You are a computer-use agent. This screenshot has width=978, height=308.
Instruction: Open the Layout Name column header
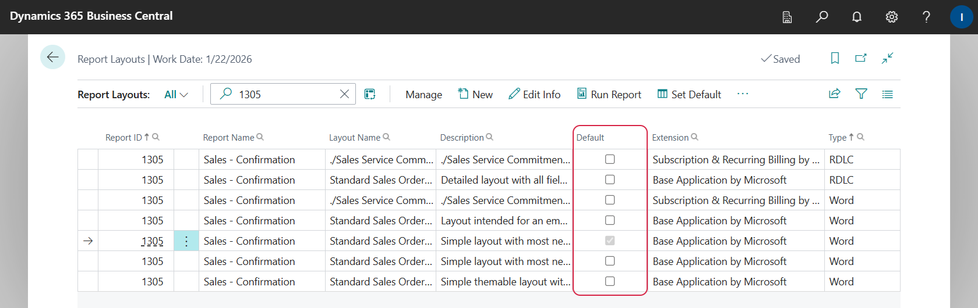pyautogui.click(x=354, y=138)
